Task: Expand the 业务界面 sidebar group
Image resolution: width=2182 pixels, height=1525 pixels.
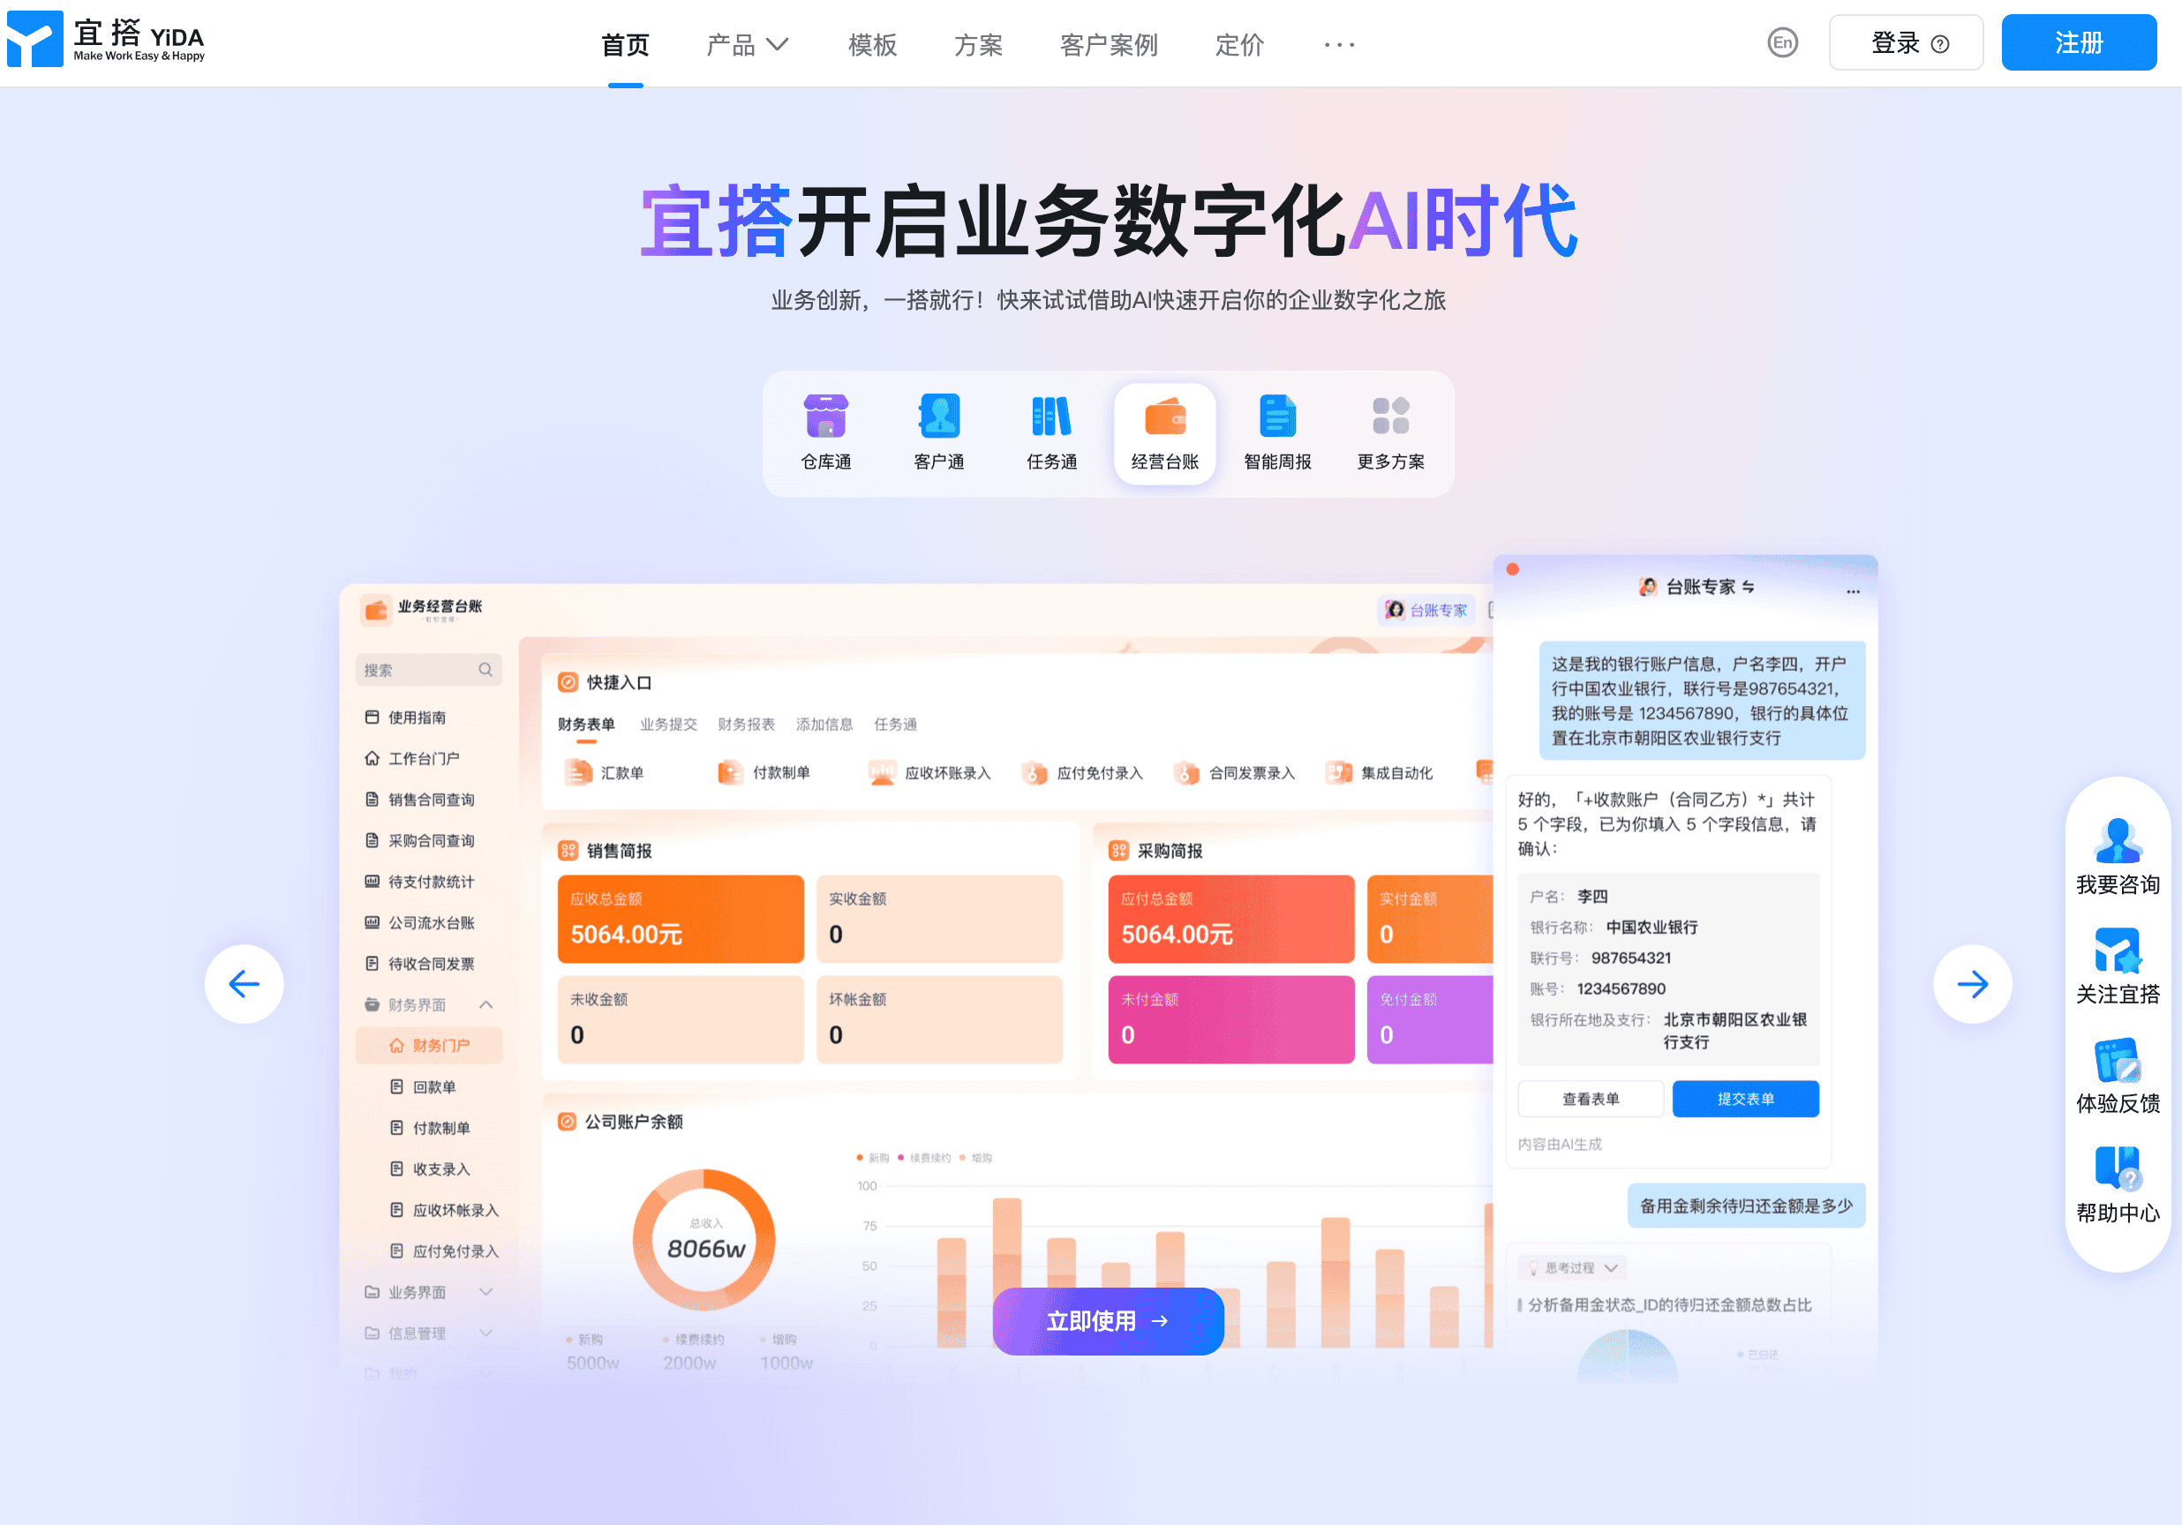Action: pos(485,1292)
